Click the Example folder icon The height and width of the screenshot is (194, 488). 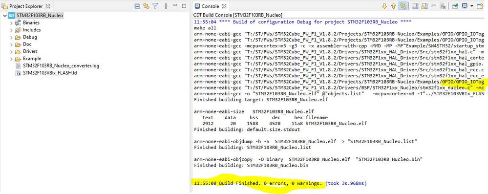point(18,59)
